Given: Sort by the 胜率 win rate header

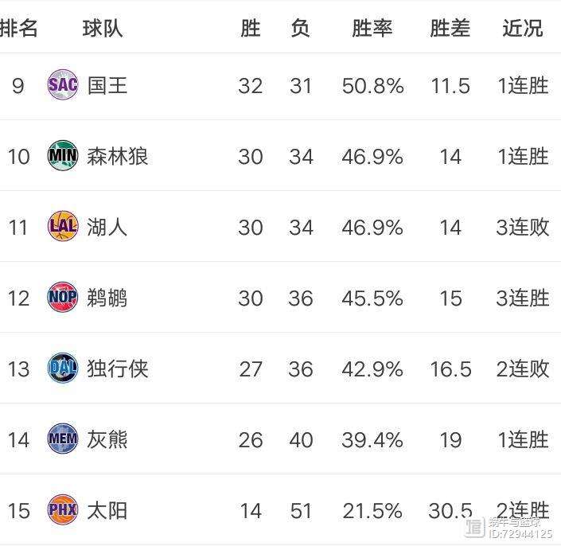Looking at the screenshot, I should pyautogui.click(x=372, y=29).
